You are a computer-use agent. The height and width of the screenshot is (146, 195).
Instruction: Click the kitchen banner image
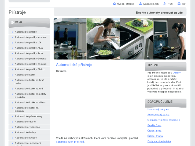(120, 39)
